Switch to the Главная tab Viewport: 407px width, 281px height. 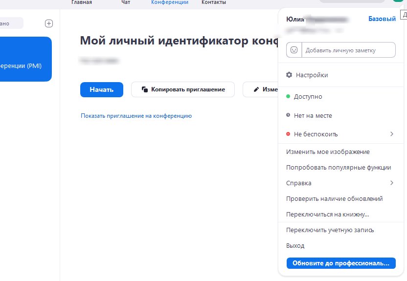pos(81,2)
